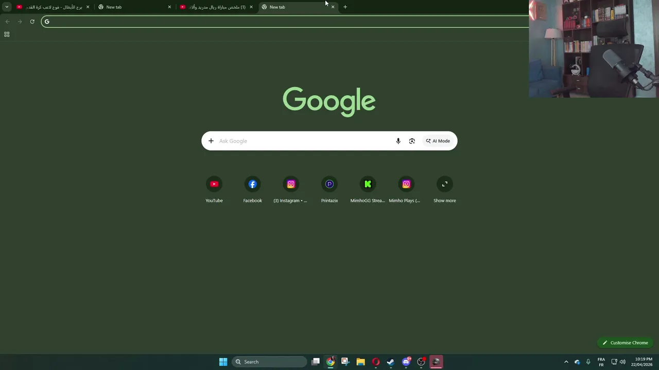Open network settings tray icon

pos(614,362)
